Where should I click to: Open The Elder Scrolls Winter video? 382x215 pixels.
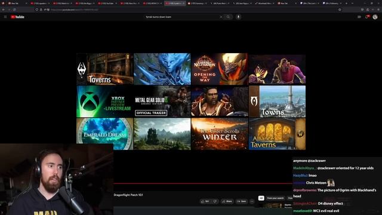[x=220, y=134]
